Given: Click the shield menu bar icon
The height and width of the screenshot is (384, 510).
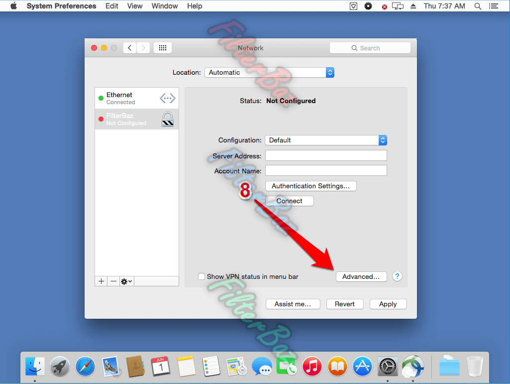Looking at the screenshot, I should (x=354, y=6).
